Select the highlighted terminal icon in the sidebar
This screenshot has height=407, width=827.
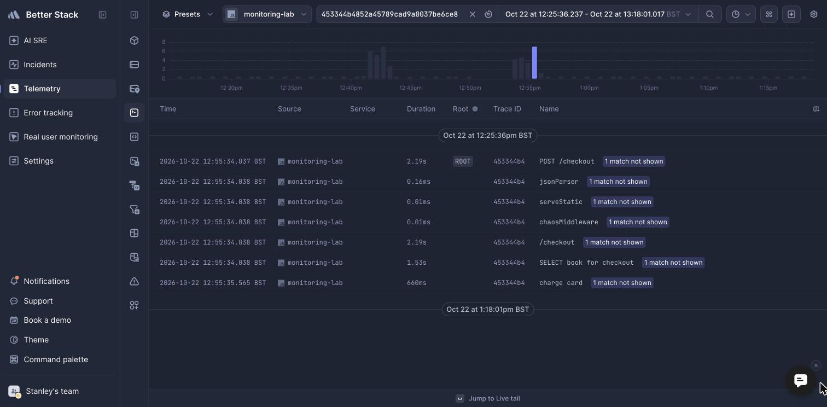click(x=134, y=113)
